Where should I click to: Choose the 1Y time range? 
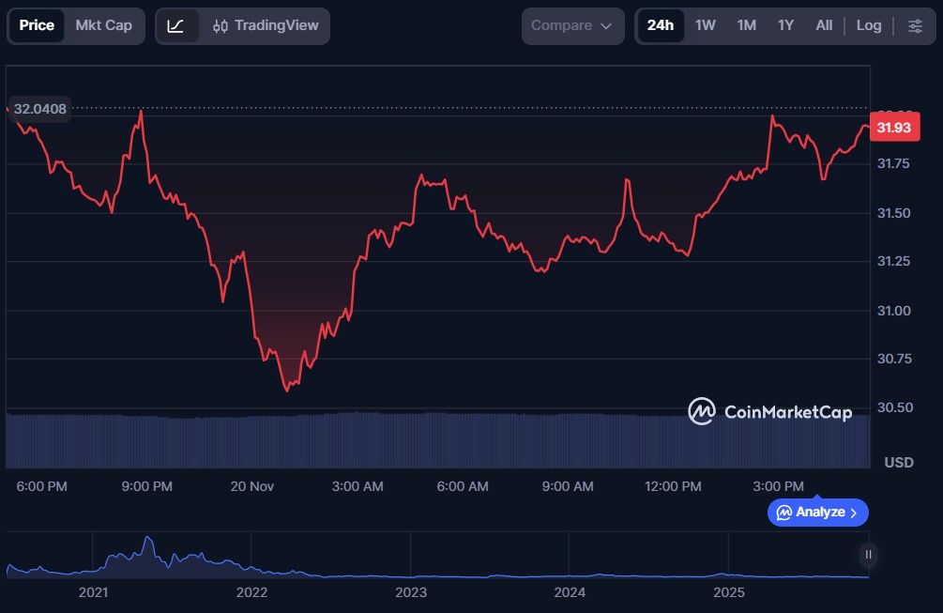pos(785,25)
